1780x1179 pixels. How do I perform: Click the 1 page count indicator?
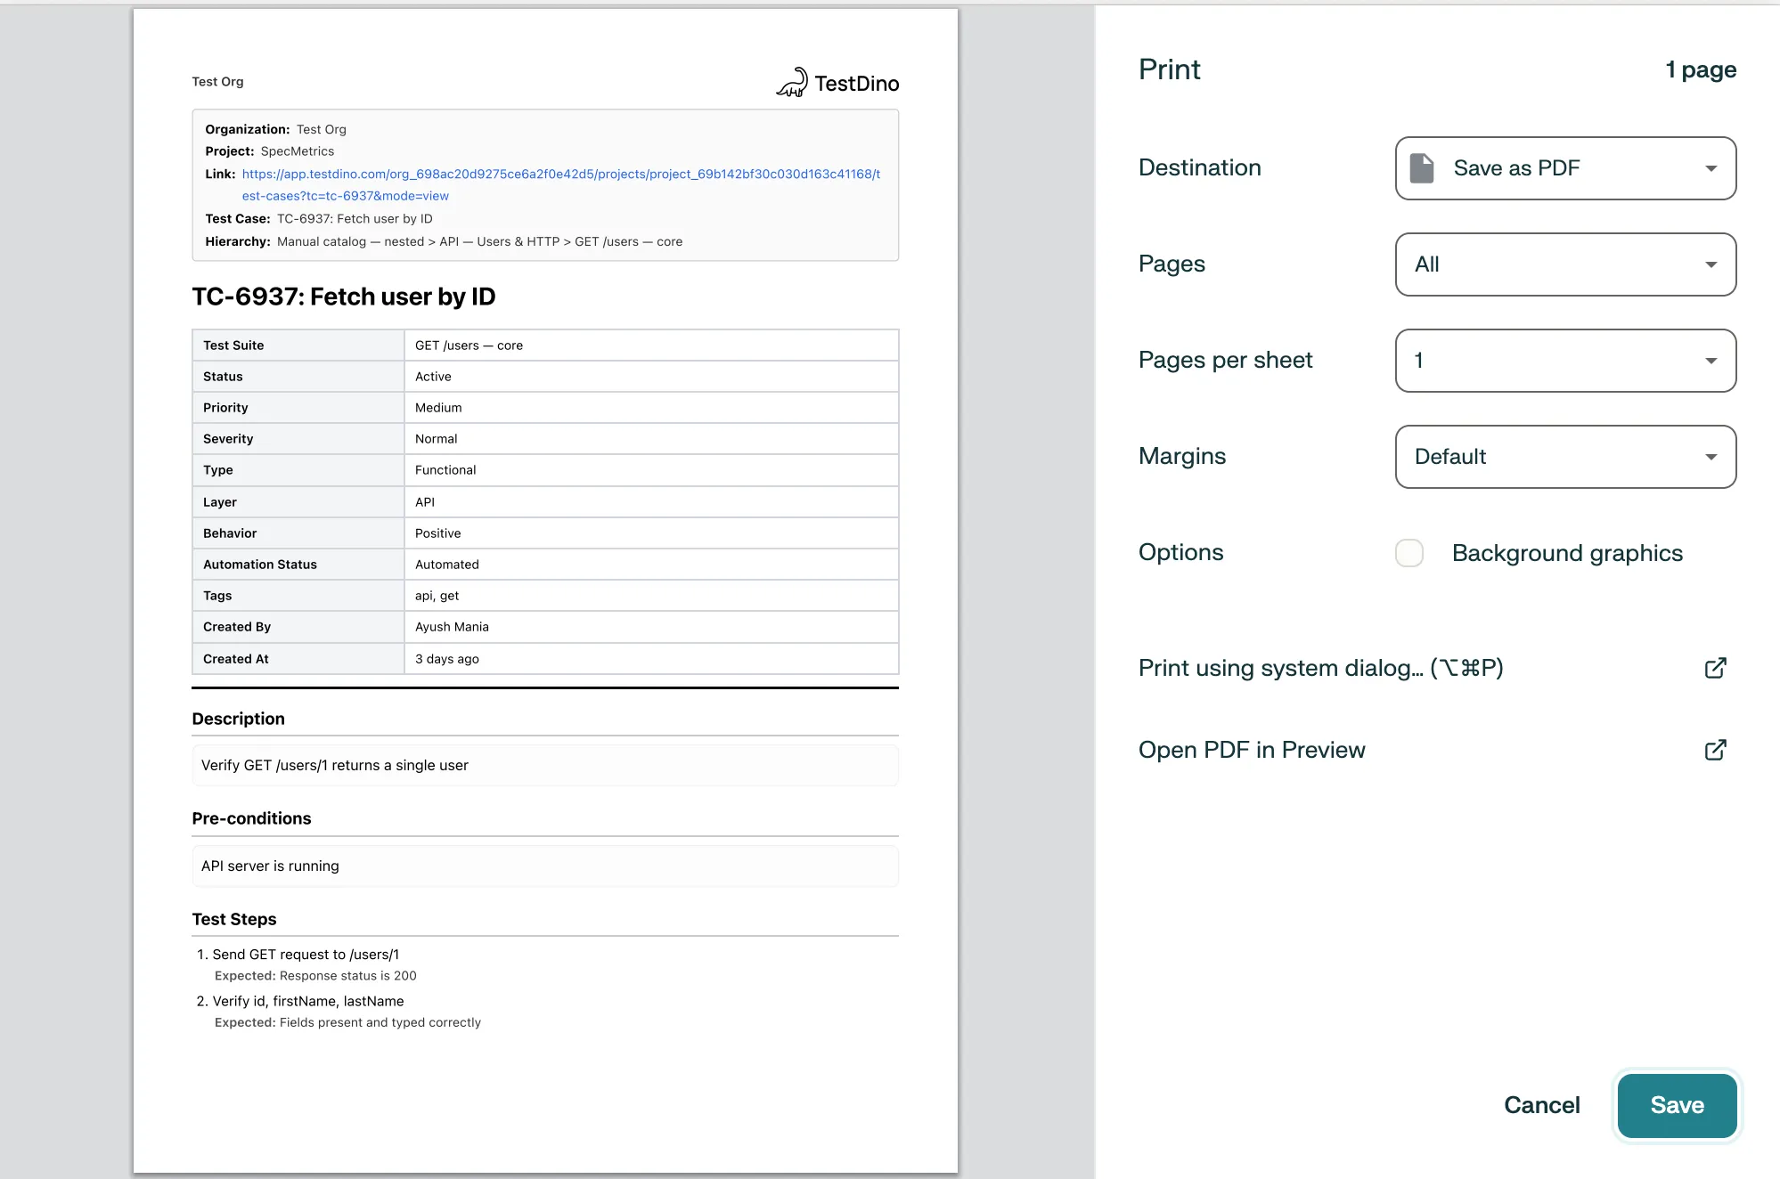tap(1701, 69)
